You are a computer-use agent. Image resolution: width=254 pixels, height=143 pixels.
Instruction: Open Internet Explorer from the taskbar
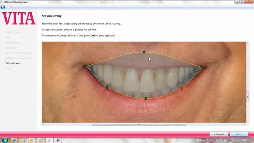[x=15, y=140]
